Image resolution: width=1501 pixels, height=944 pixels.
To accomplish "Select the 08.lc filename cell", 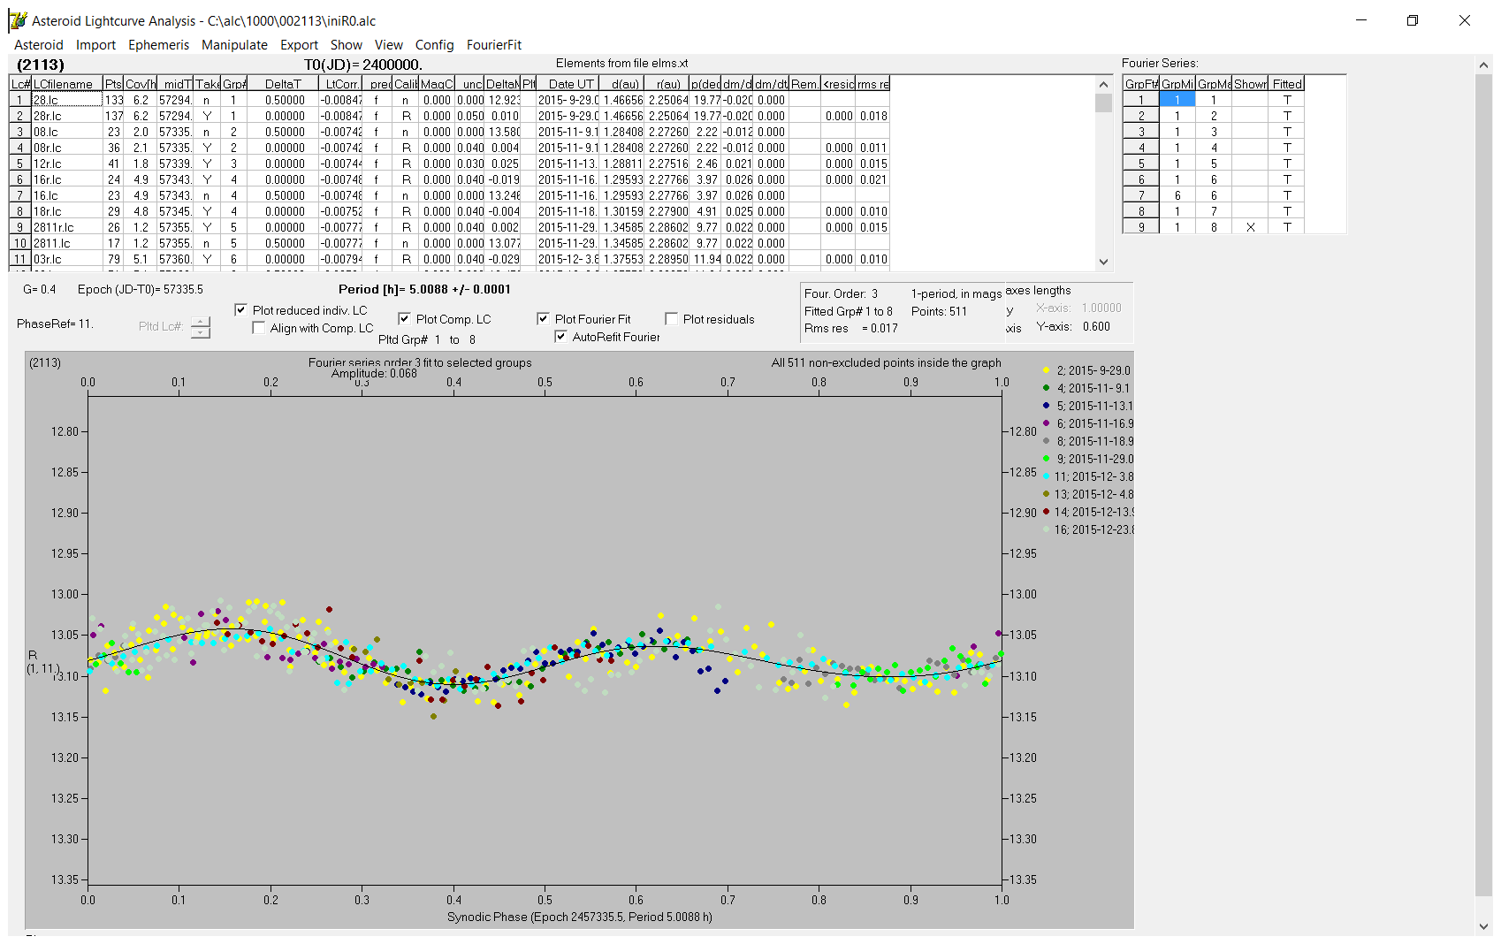I will pos(67,133).
